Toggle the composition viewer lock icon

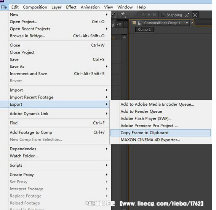[x=139, y=23]
